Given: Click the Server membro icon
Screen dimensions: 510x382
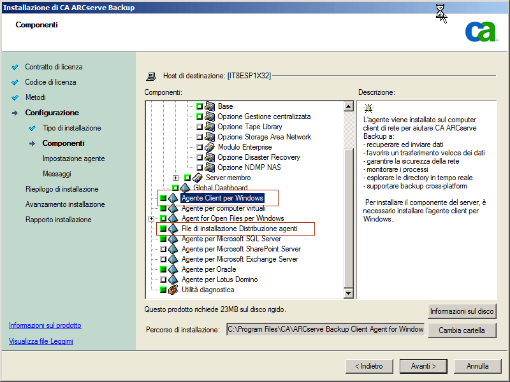Looking at the screenshot, I should [x=198, y=178].
